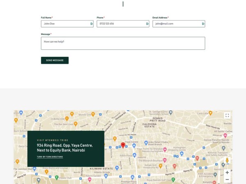The width and height of the screenshot is (246, 184).
Task: Click the Dennis Pritt Road map label
Action: tap(157, 119)
